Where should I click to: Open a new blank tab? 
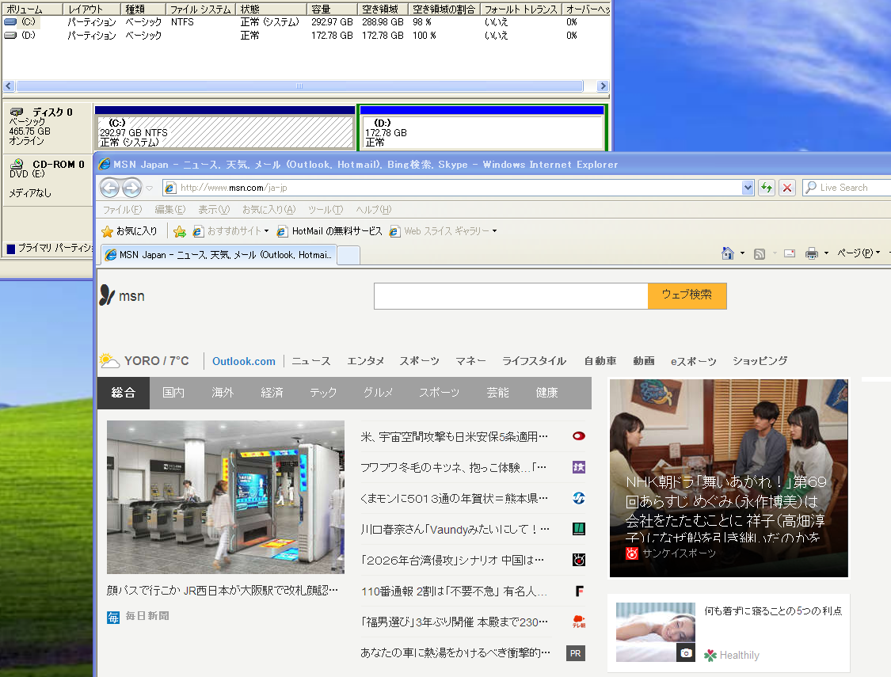(348, 256)
